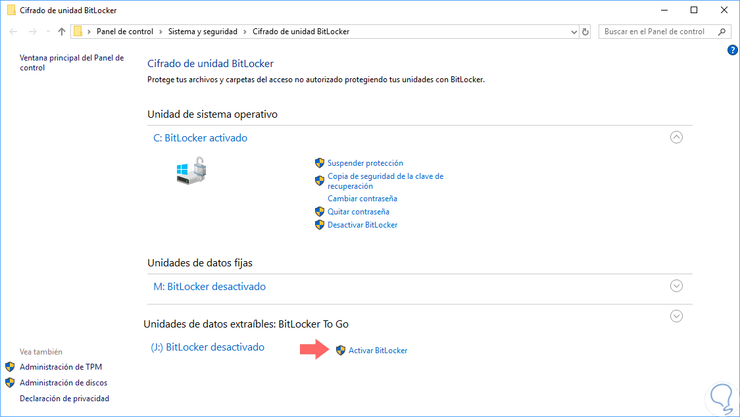The height and width of the screenshot is (417, 740).
Task: Click Suspender protección link
Action: point(365,162)
